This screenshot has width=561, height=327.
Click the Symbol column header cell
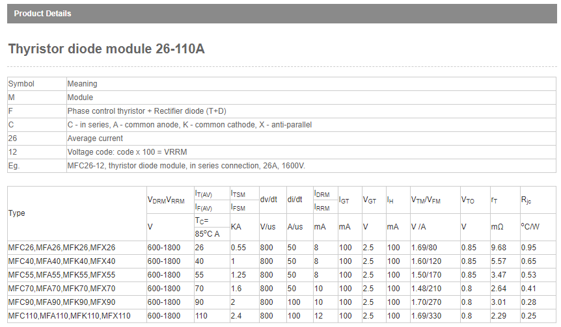pos(21,84)
